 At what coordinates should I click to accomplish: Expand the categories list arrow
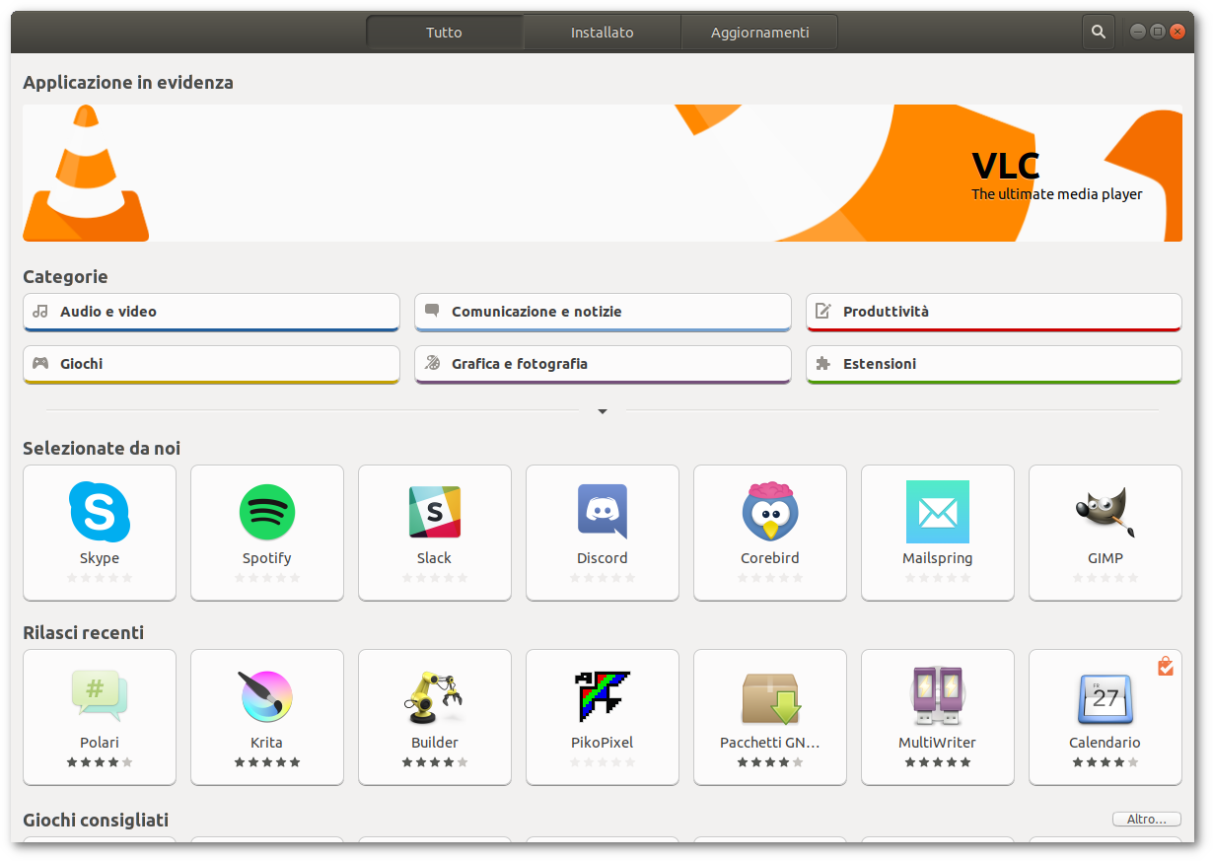pyautogui.click(x=603, y=411)
